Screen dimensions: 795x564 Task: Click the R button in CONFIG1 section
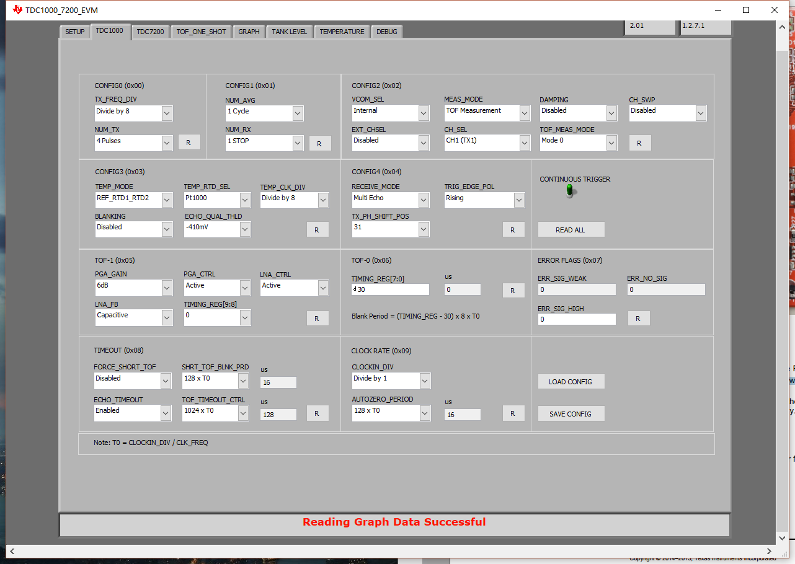click(320, 143)
